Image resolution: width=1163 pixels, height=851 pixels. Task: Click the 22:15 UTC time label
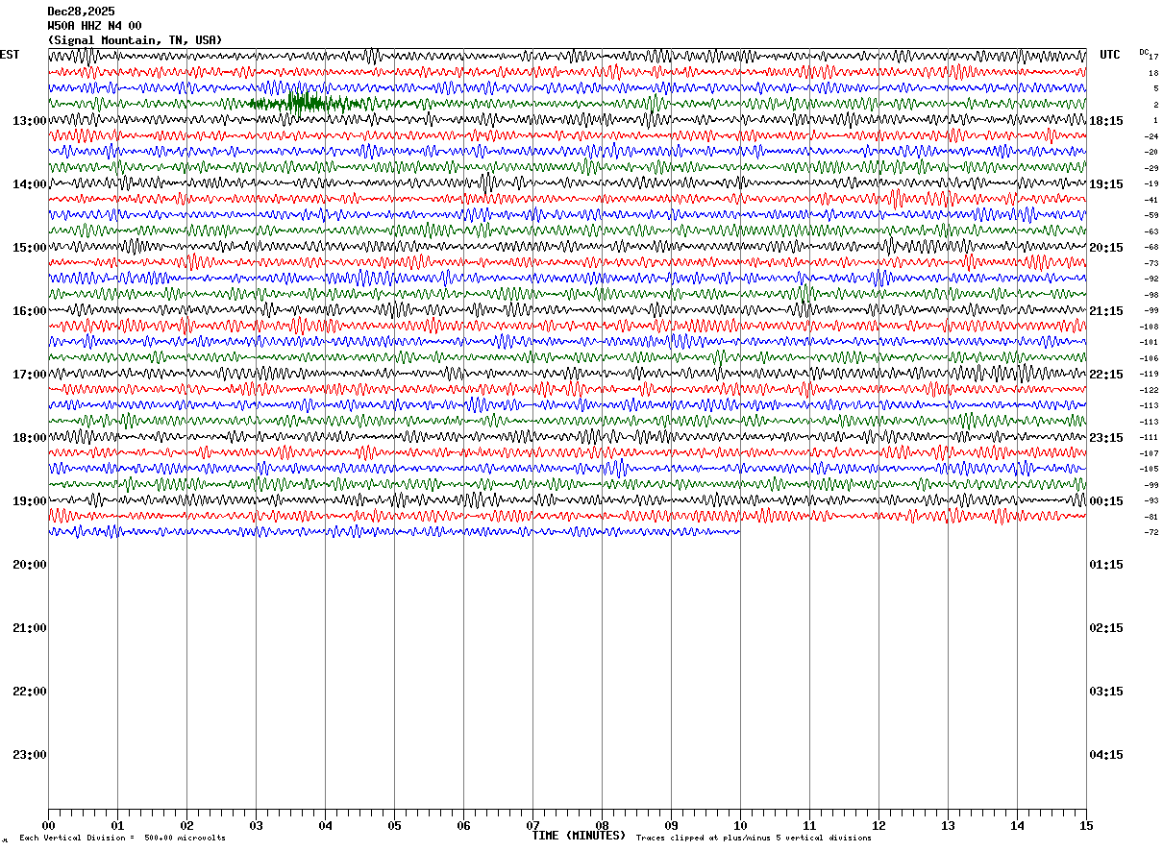tap(1106, 375)
